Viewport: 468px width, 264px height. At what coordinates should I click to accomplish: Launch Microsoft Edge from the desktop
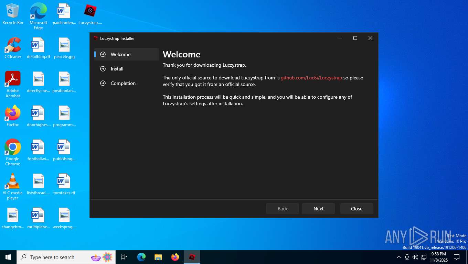click(38, 16)
